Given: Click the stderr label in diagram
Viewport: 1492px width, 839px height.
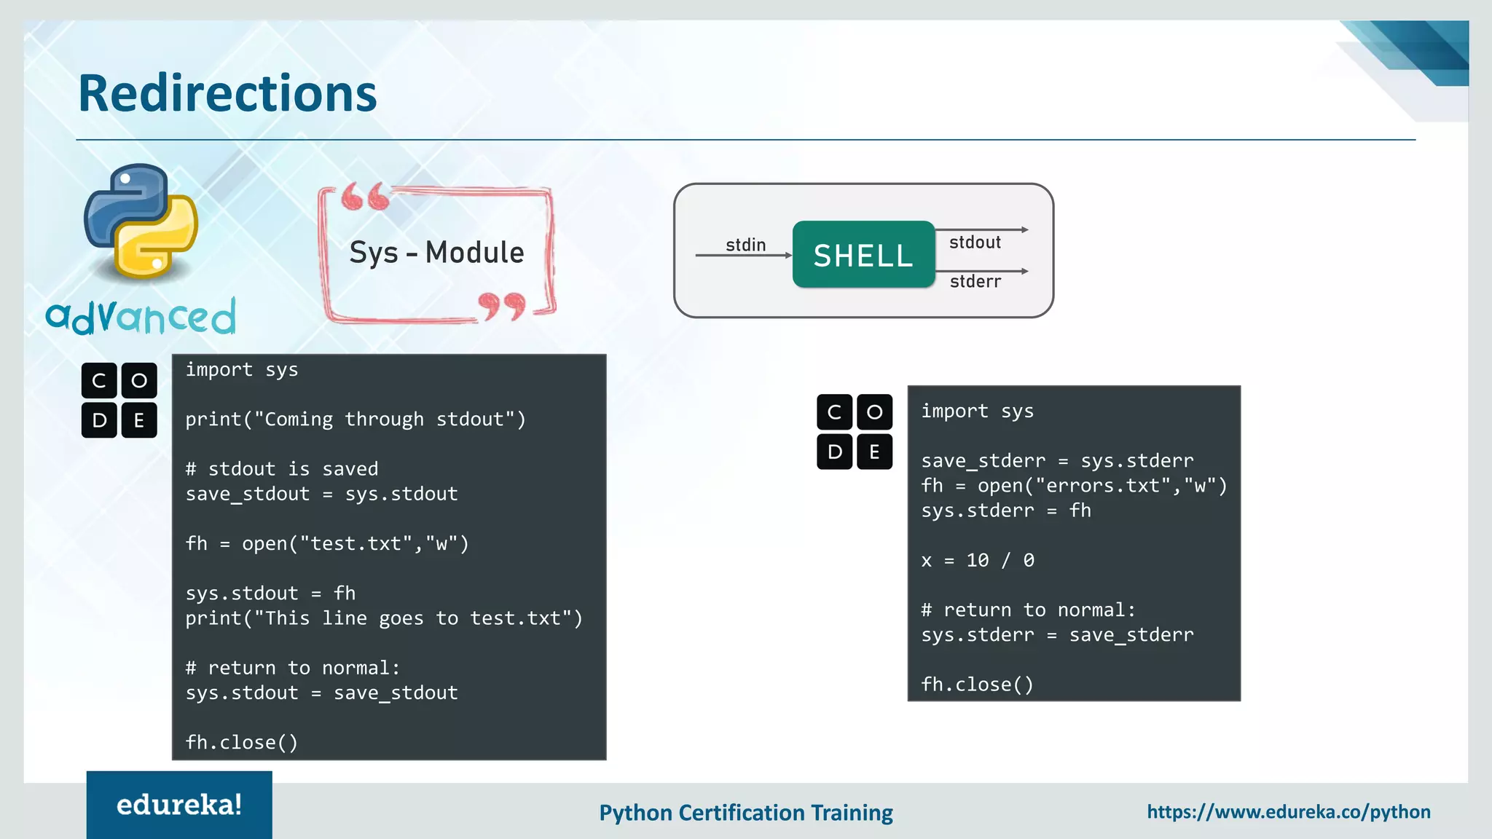Looking at the screenshot, I should [x=975, y=281].
